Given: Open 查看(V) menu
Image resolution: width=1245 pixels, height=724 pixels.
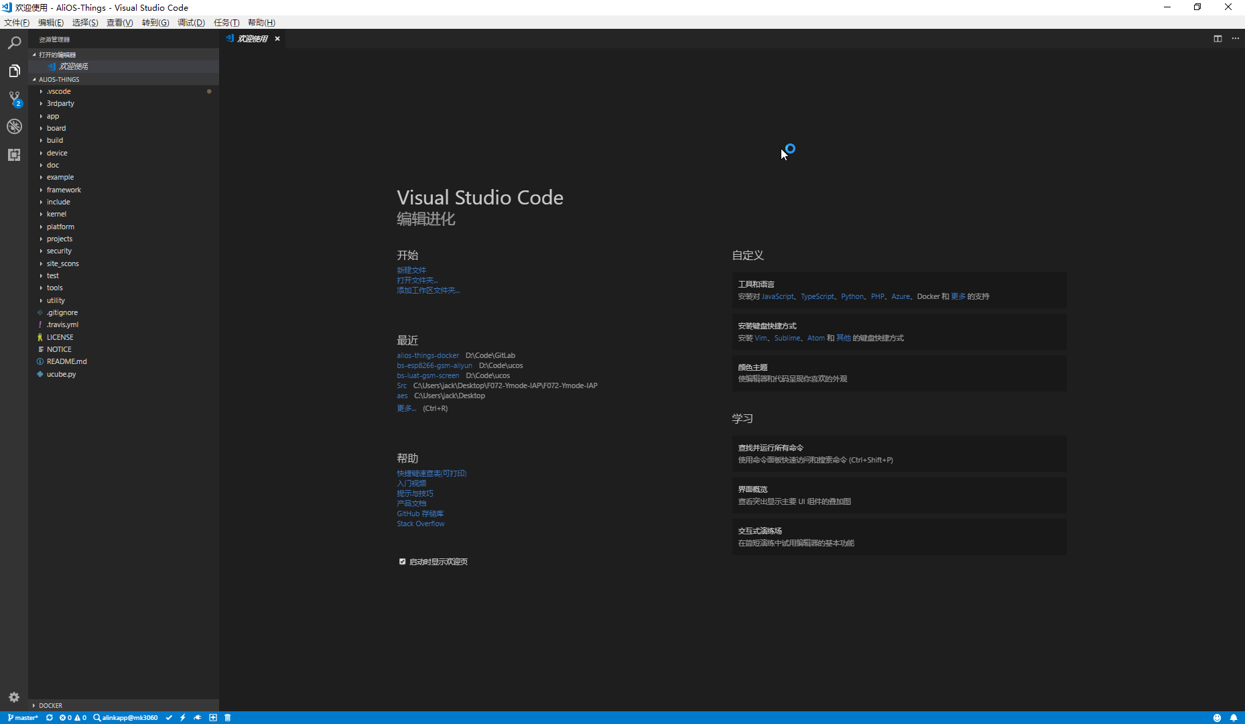Looking at the screenshot, I should pos(120,23).
